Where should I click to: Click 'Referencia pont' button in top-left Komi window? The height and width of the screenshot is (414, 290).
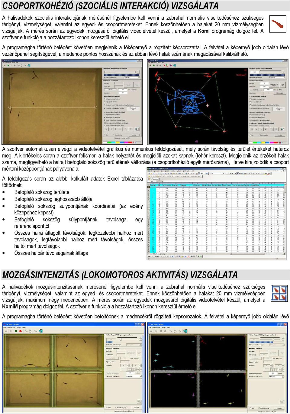tap(134, 109)
